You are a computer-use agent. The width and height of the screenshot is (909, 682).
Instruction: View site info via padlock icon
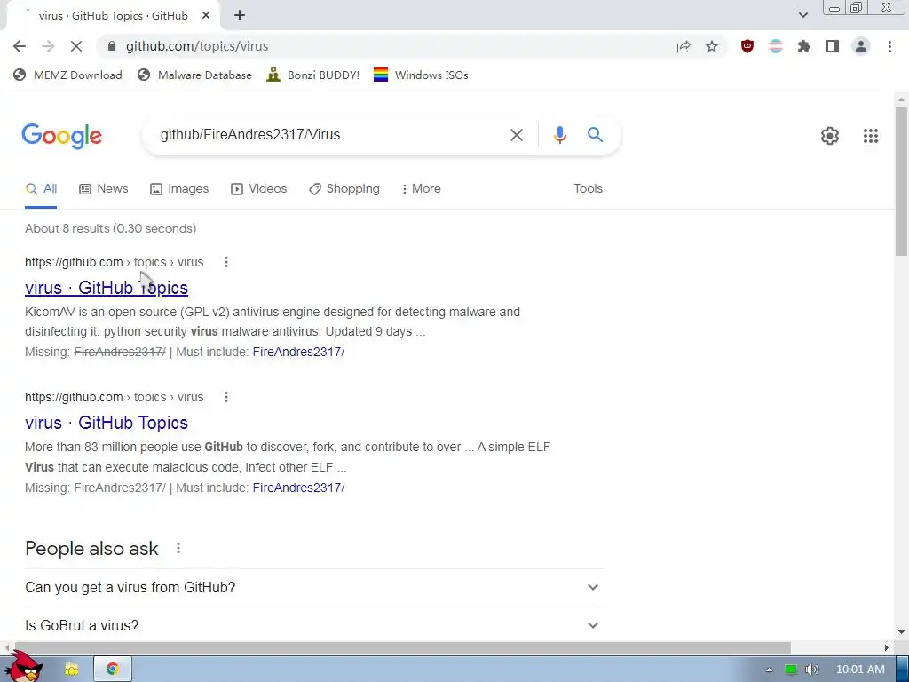click(113, 46)
